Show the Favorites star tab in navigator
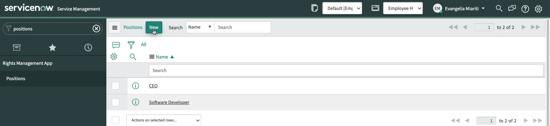 click(53, 48)
